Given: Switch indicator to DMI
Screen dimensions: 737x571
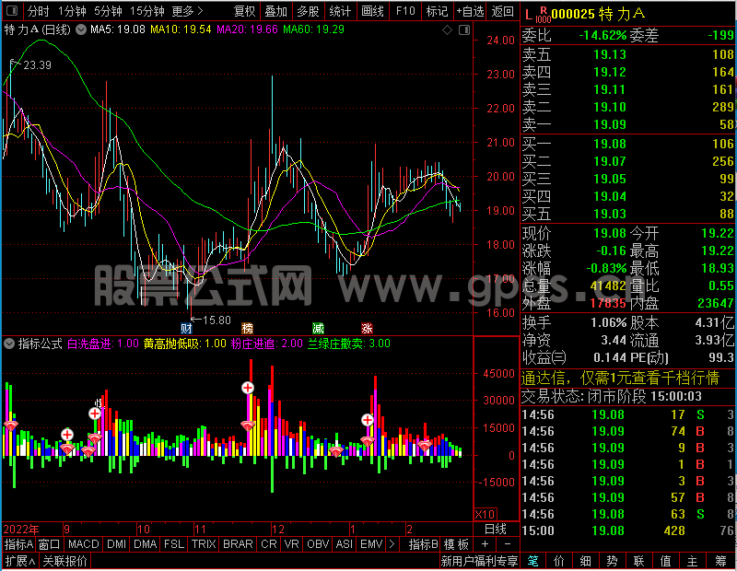Looking at the screenshot, I should (116, 544).
